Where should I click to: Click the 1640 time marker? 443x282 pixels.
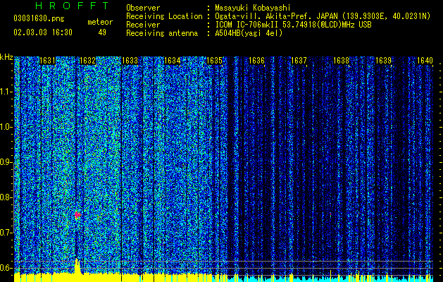425,61
